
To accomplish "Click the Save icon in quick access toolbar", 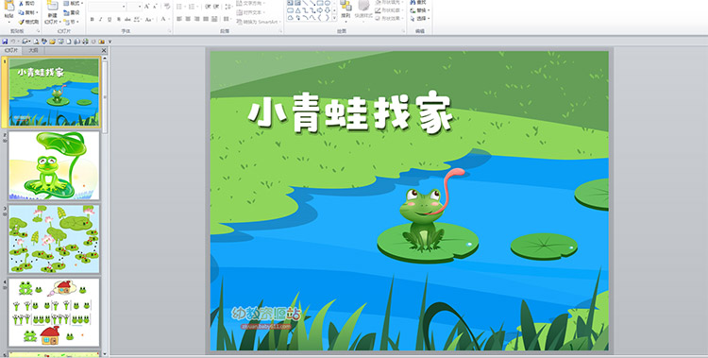I will pos(5,42).
